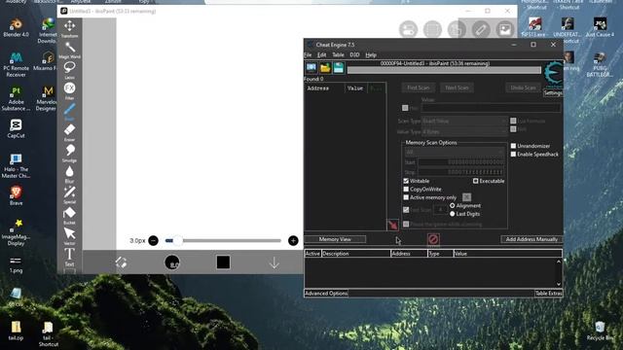Click the scan Value input field
Viewport: 623px width, 350px height.
tap(491, 108)
